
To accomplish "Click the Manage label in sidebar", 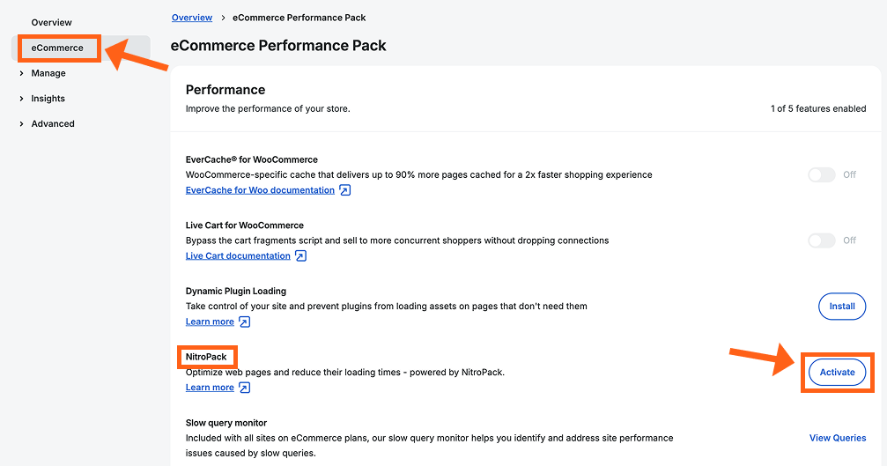I will click(48, 73).
